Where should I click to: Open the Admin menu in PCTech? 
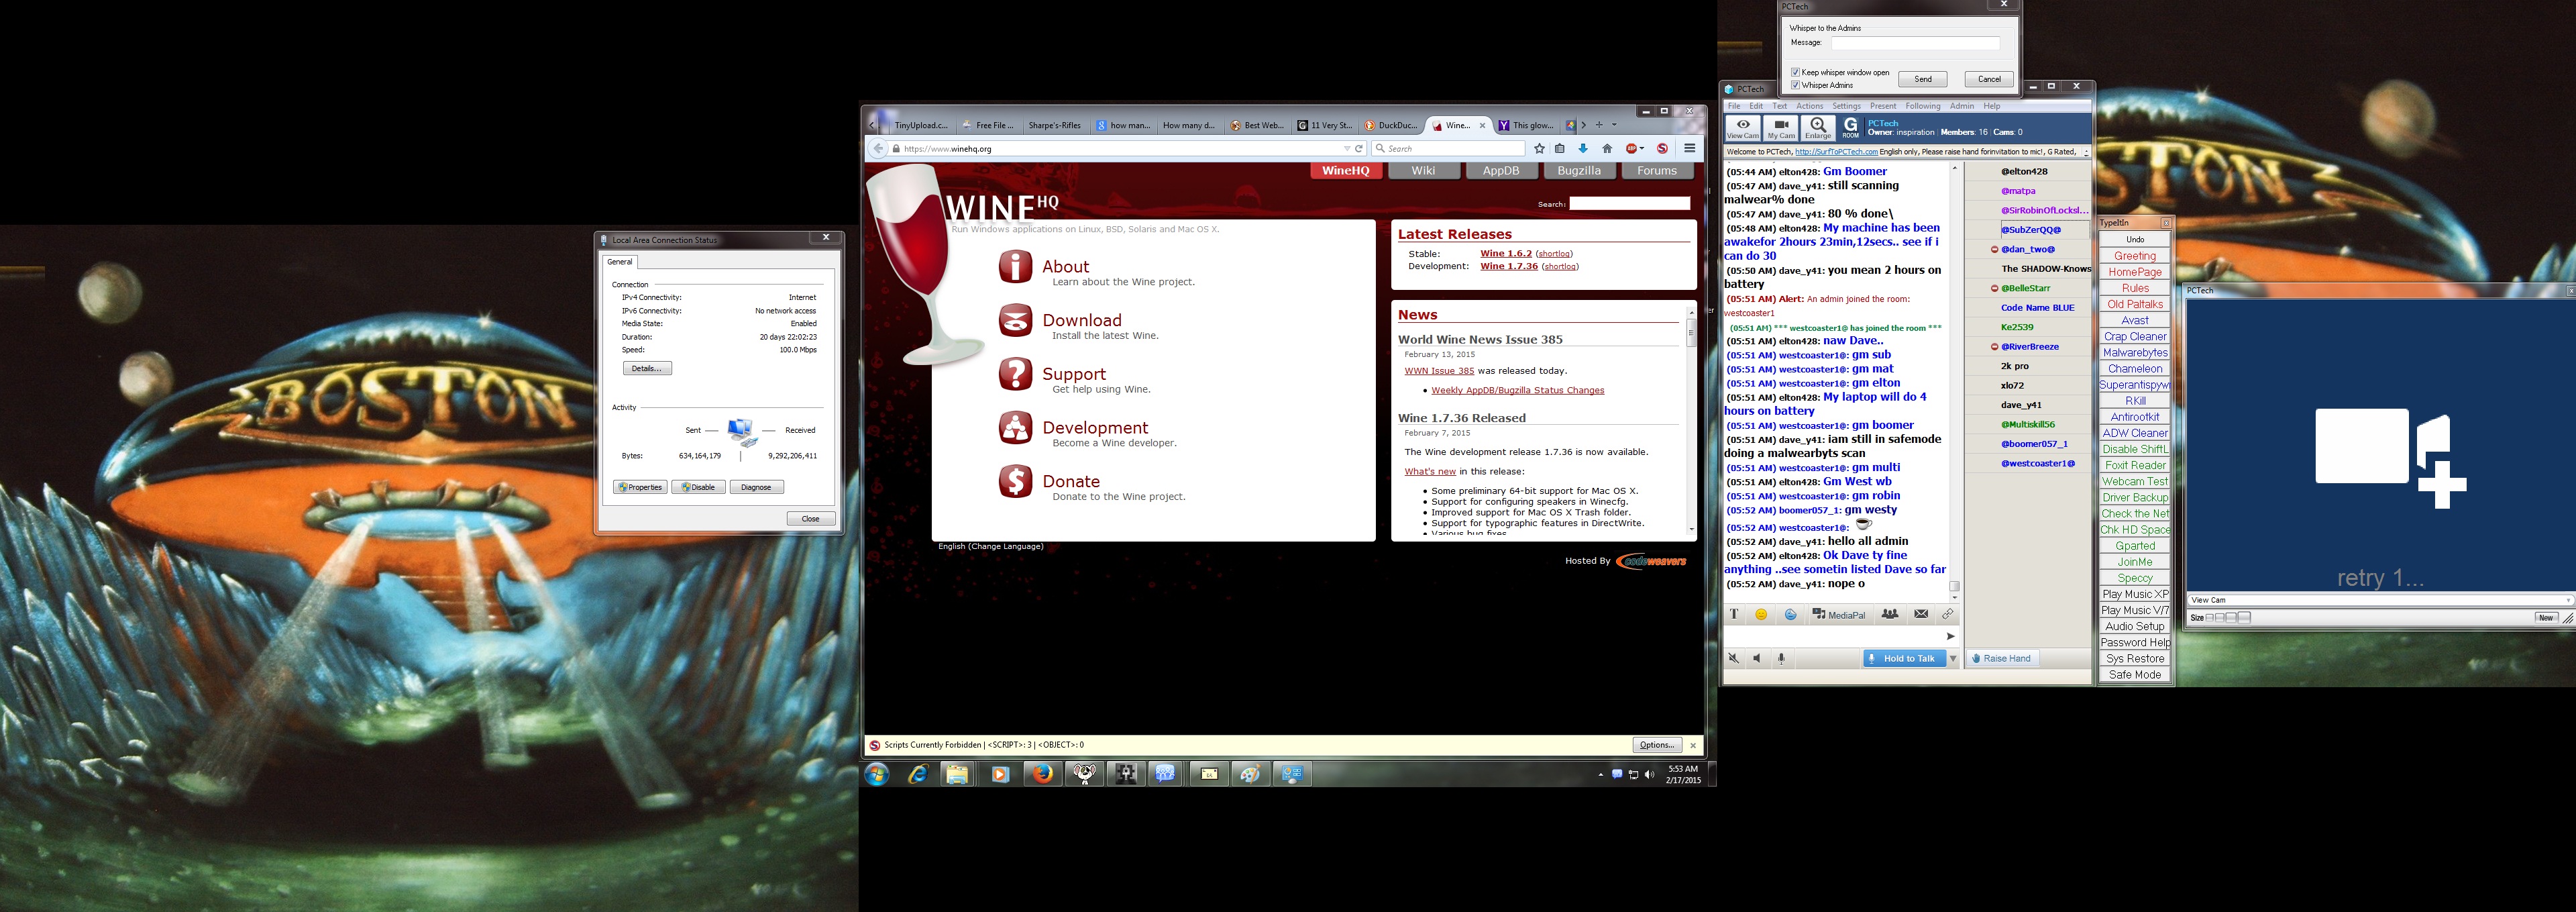pos(1962,106)
